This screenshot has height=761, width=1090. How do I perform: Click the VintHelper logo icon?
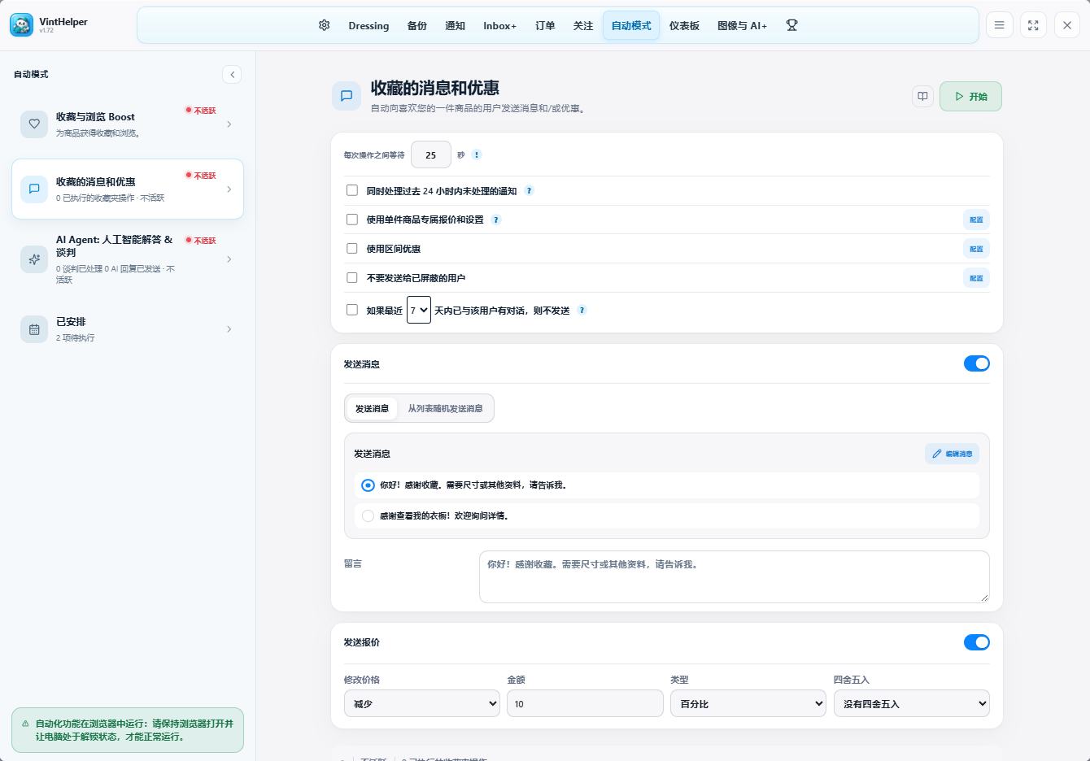tap(22, 25)
